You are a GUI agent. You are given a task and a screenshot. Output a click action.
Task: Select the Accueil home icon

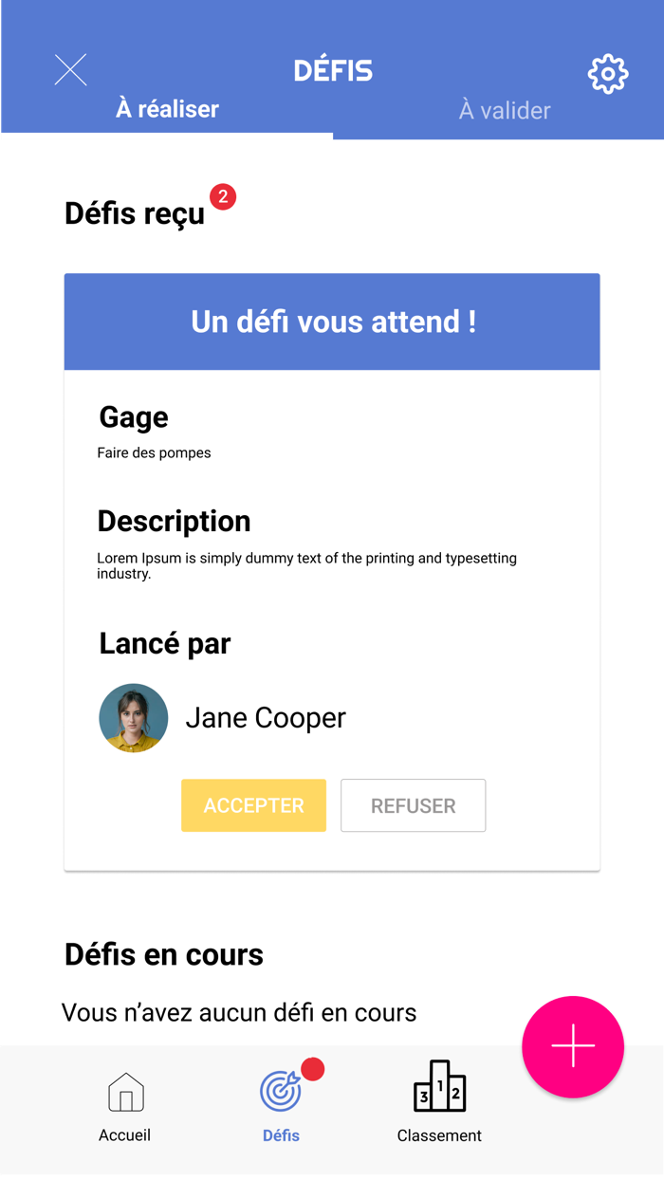tap(124, 1093)
